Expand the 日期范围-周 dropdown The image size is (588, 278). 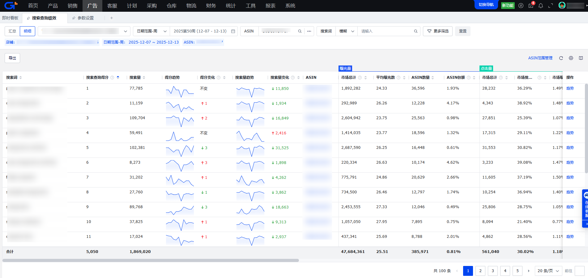click(151, 31)
